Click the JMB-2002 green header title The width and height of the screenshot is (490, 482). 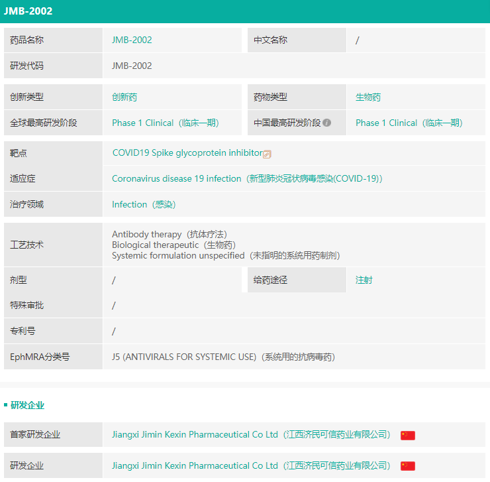coord(28,11)
